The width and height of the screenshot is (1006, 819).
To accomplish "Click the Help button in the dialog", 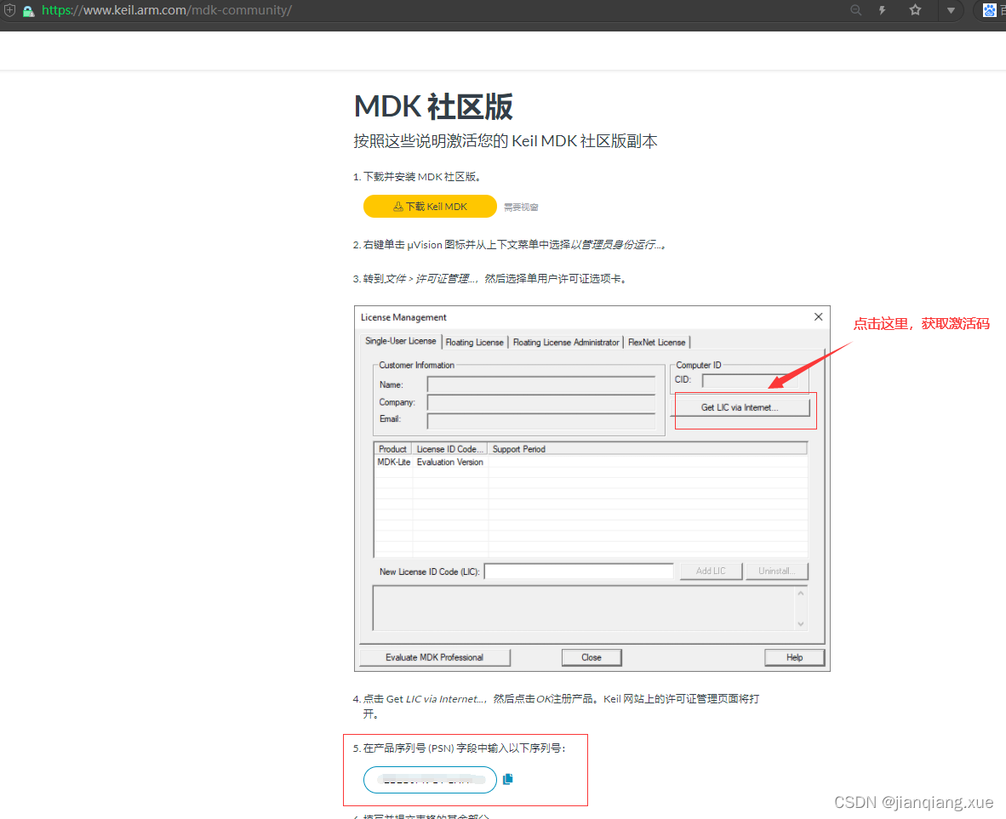I will point(793,657).
